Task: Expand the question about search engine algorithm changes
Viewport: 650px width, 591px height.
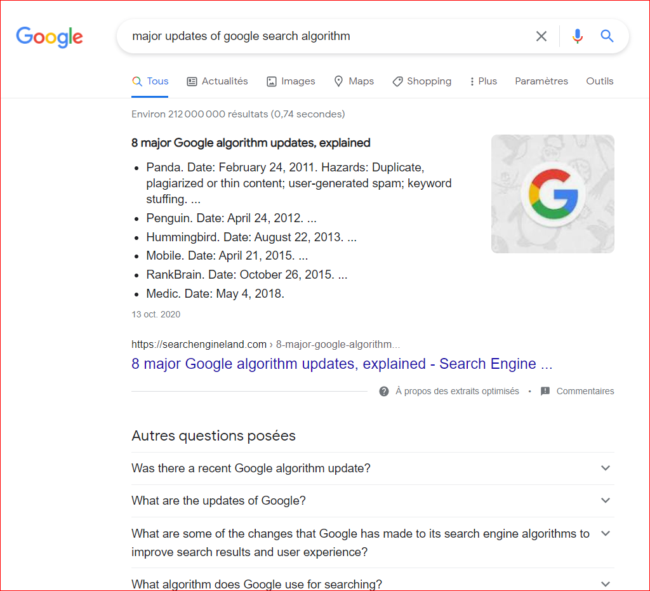Action: (x=373, y=542)
